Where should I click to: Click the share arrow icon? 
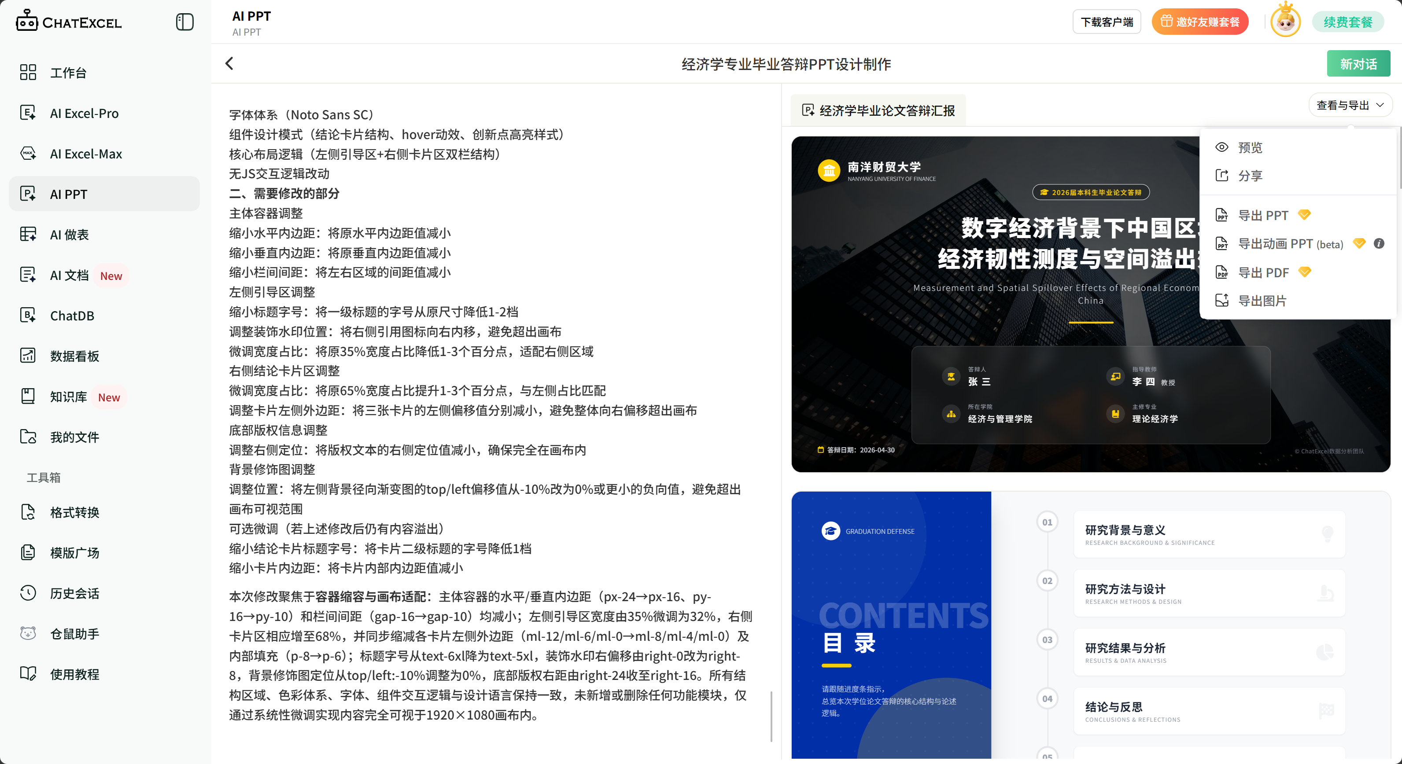tap(1222, 176)
